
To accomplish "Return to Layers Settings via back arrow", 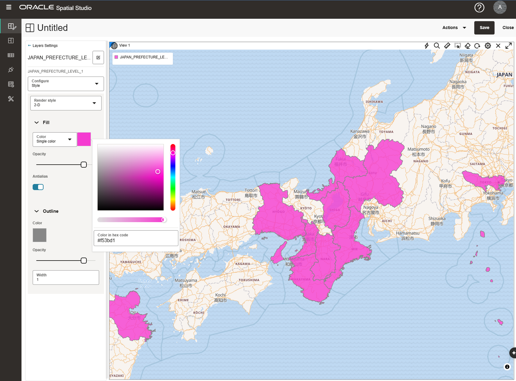I will click(29, 45).
